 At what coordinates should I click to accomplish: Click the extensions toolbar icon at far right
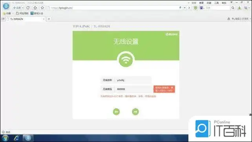246,8
